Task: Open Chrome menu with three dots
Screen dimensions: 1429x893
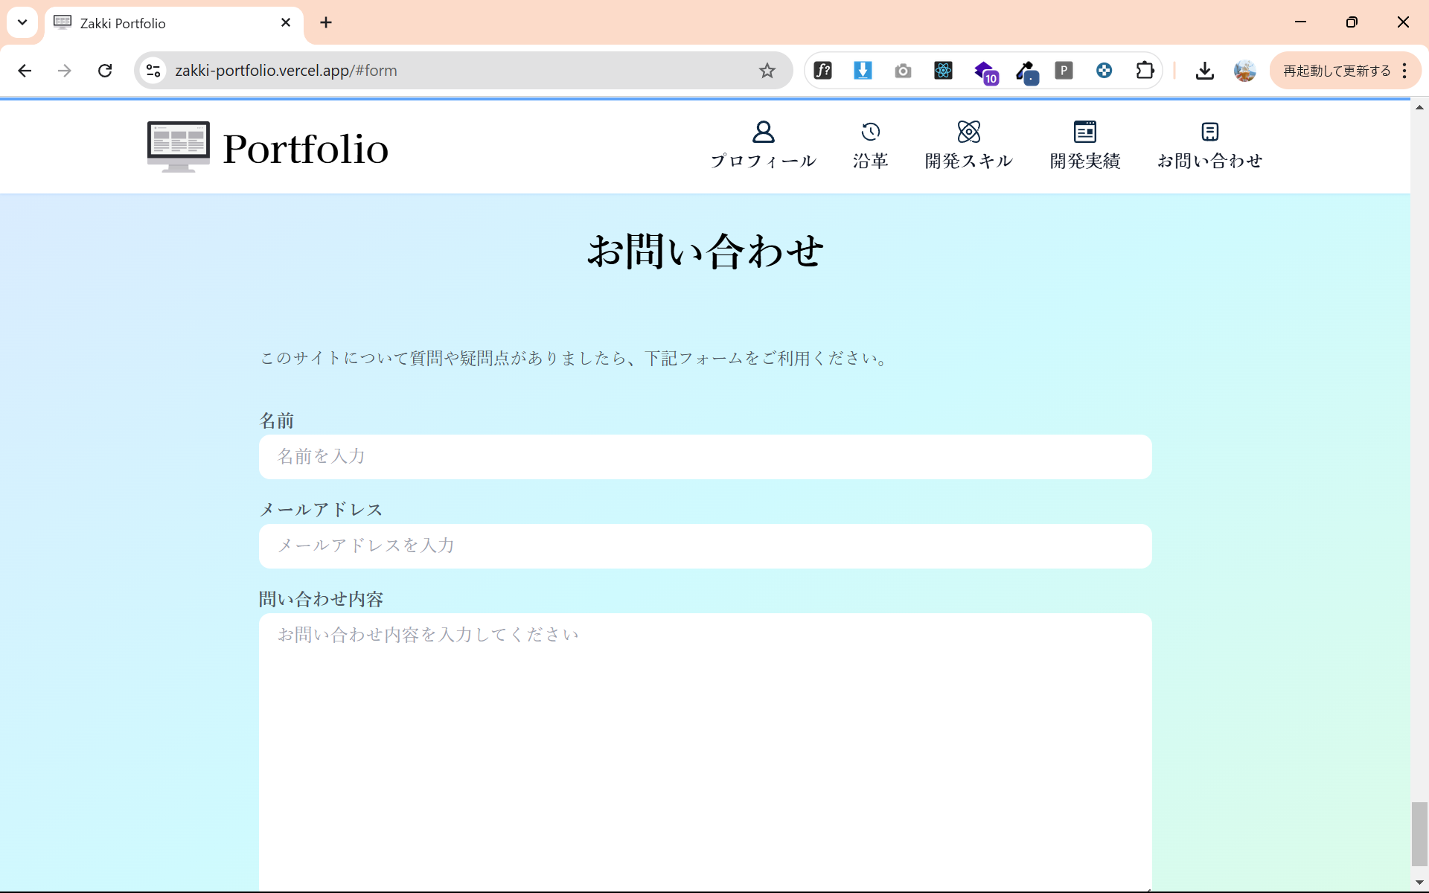Action: 1404,71
